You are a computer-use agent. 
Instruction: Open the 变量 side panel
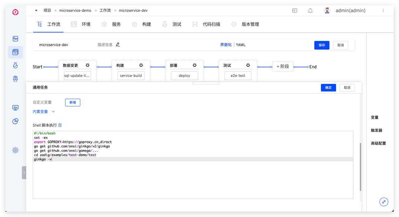click(x=375, y=117)
